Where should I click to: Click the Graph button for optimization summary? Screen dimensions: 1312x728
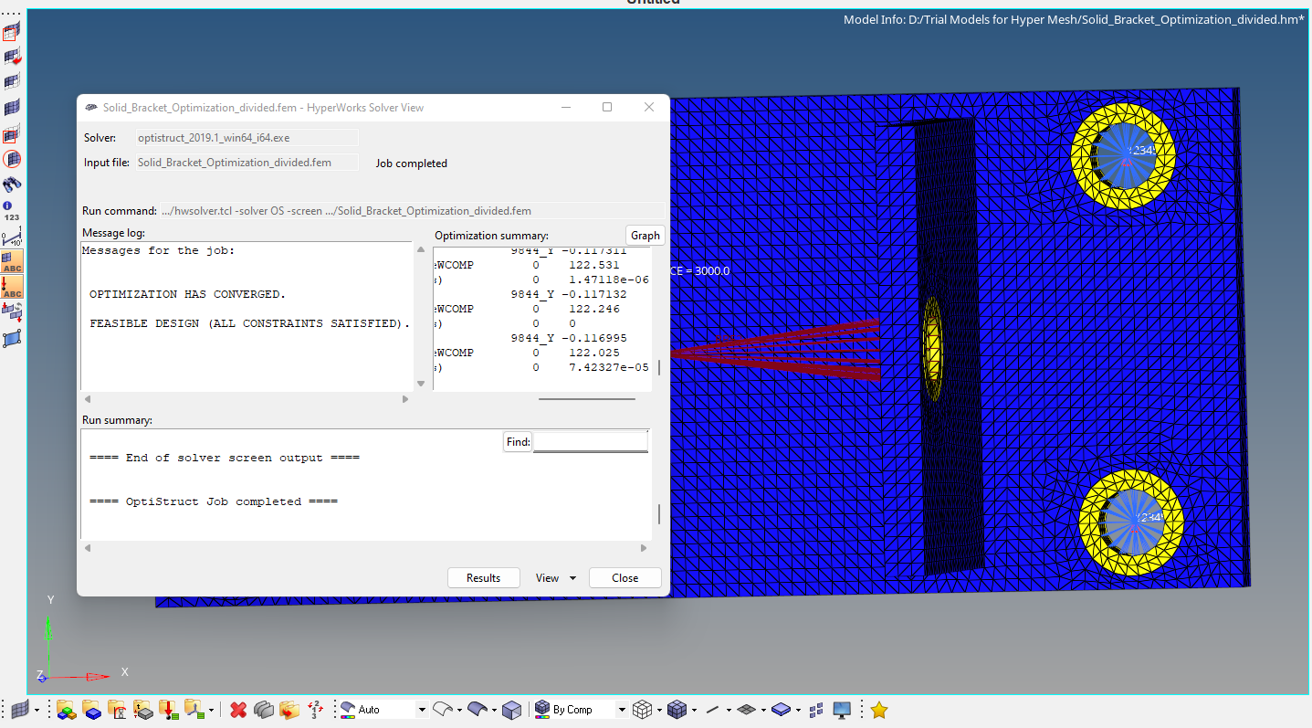(645, 235)
